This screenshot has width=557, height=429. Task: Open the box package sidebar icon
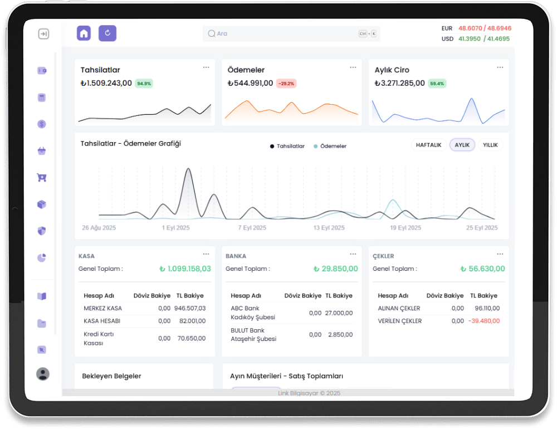click(42, 204)
